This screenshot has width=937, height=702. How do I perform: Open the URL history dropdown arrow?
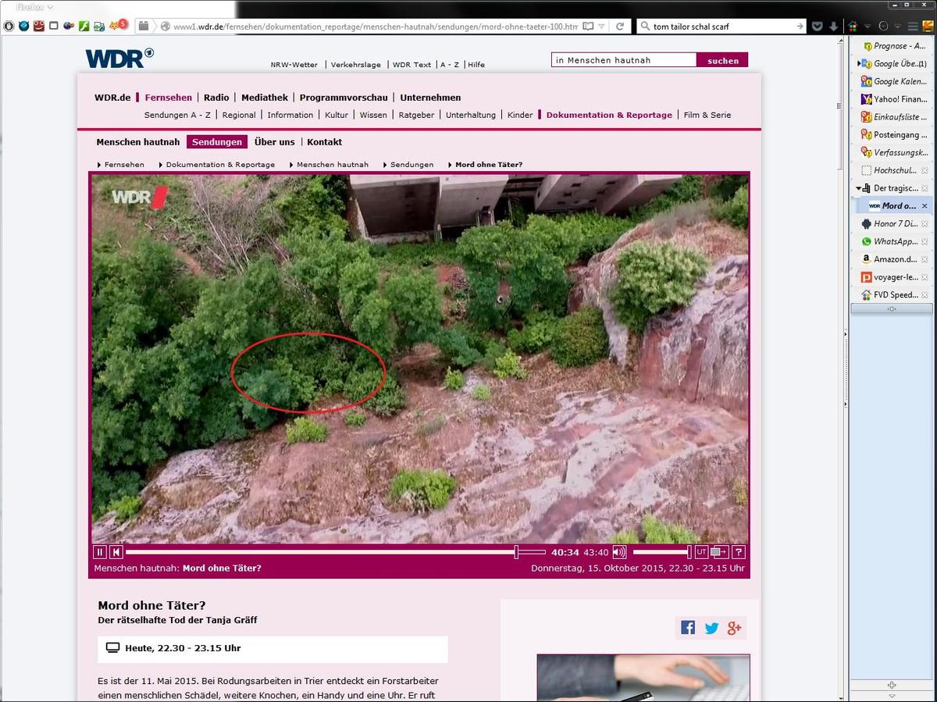602,27
